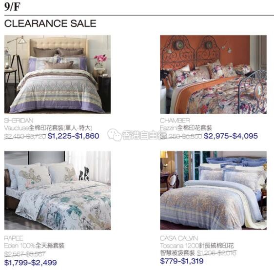Click sale price $779-$1,319
The image size is (274, 270).
point(182,261)
